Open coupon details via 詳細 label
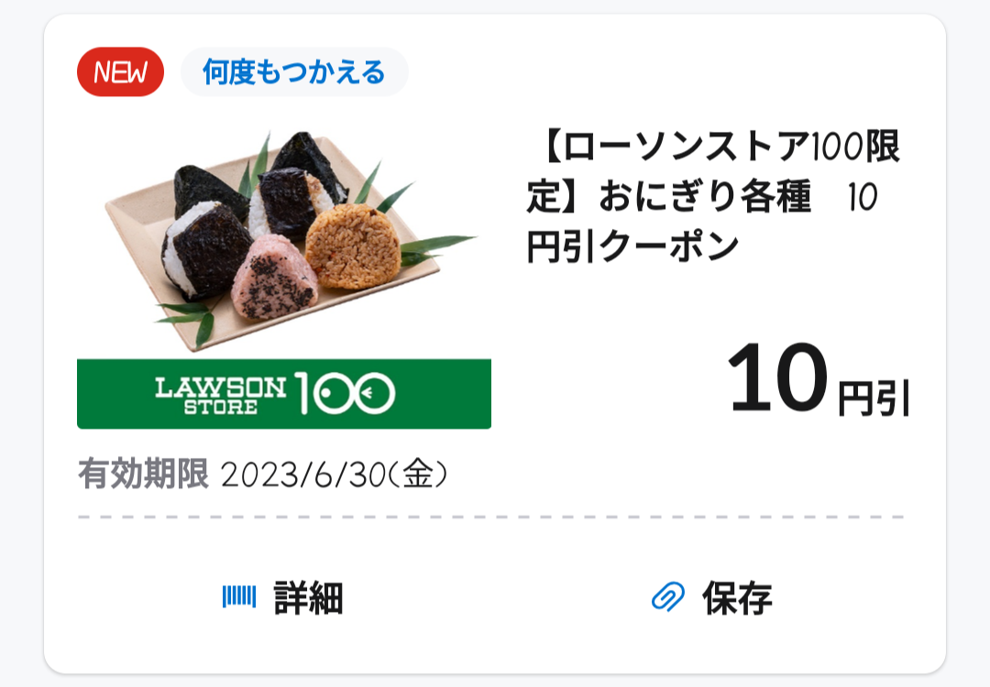Screen dimensions: 990x687 [309, 598]
